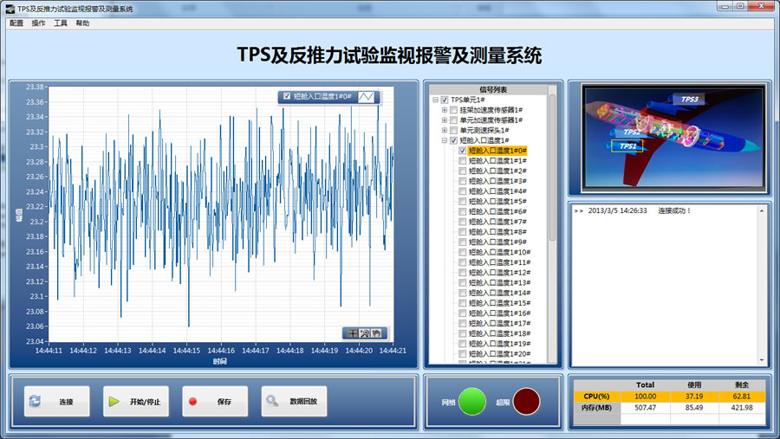Enable the 短舱入口温度1#5# checkbox
This screenshot has width=780, height=439.
click(x=463, y=201)
